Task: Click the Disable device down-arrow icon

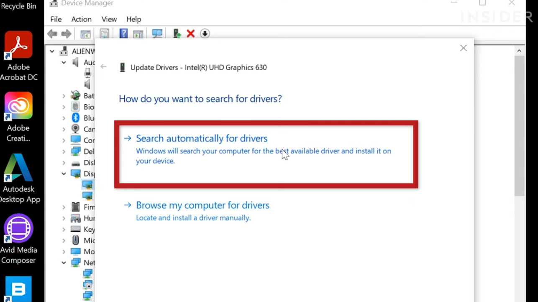Action: [x=205, y=33]
